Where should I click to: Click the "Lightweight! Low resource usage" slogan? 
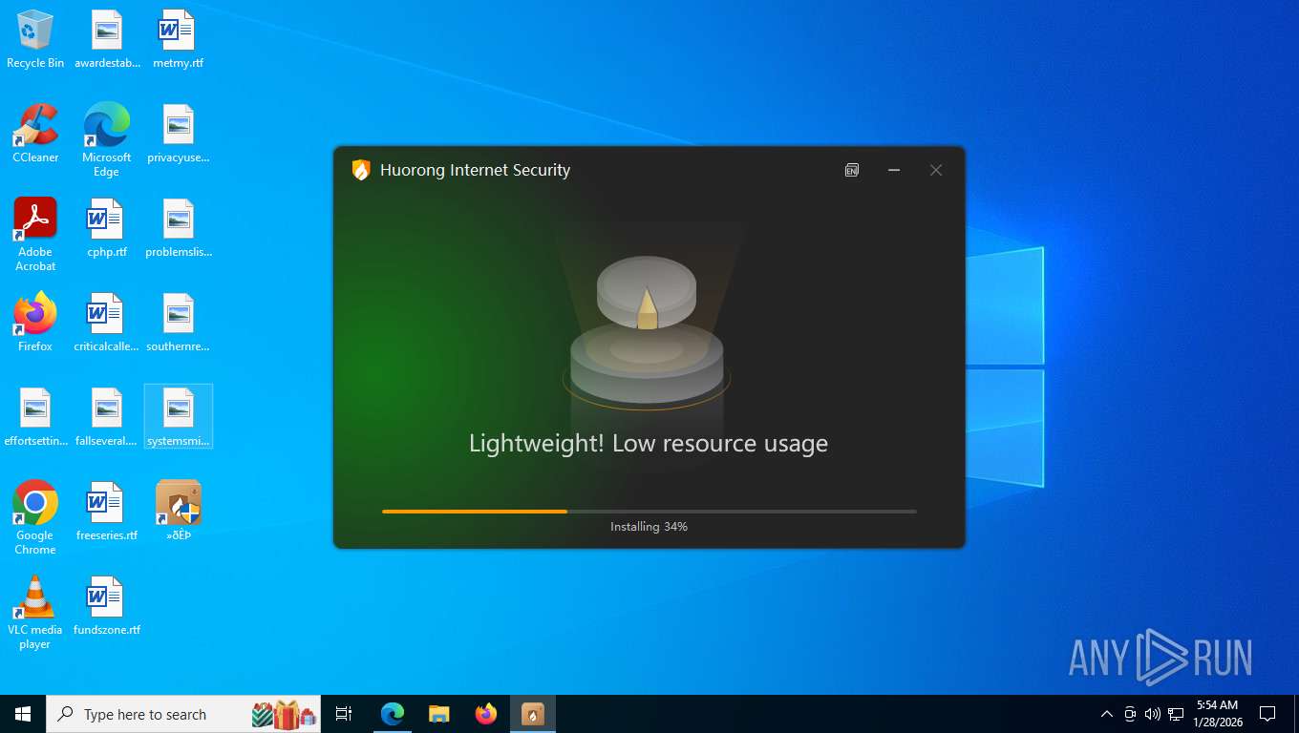[x=649, y=444]
